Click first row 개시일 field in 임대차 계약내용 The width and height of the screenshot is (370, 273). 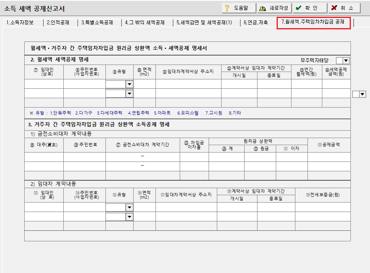[237, 207]
